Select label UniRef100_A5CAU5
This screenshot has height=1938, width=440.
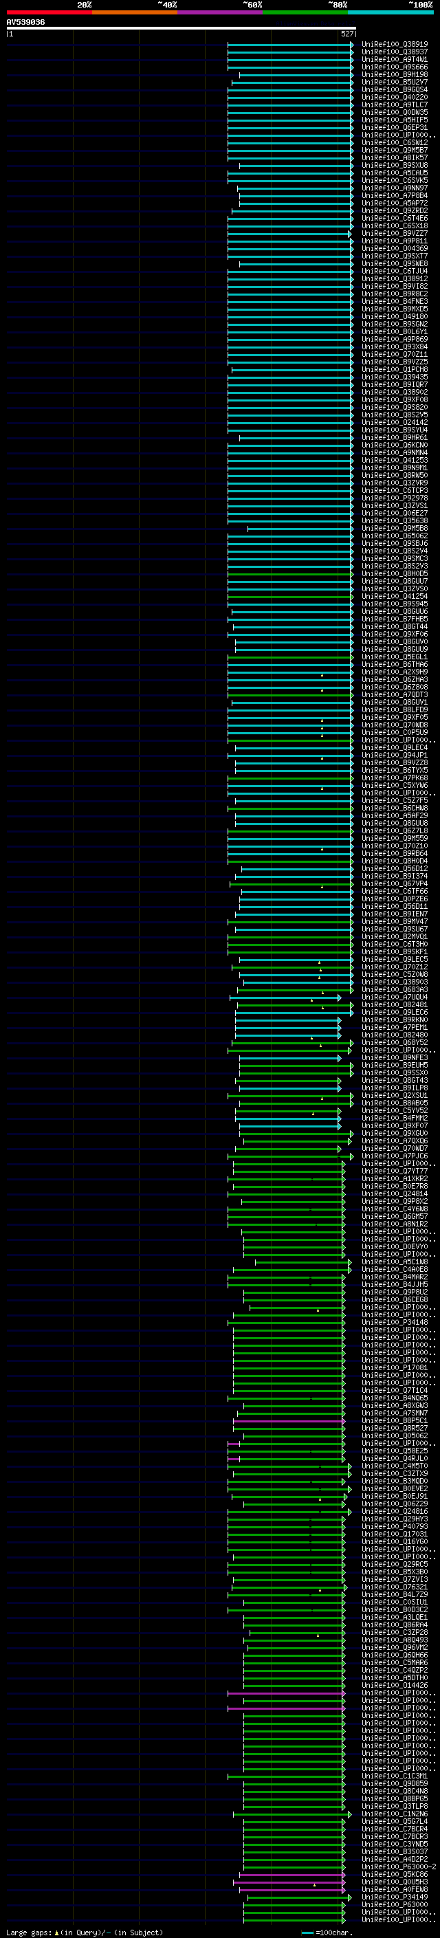point(394,173)
